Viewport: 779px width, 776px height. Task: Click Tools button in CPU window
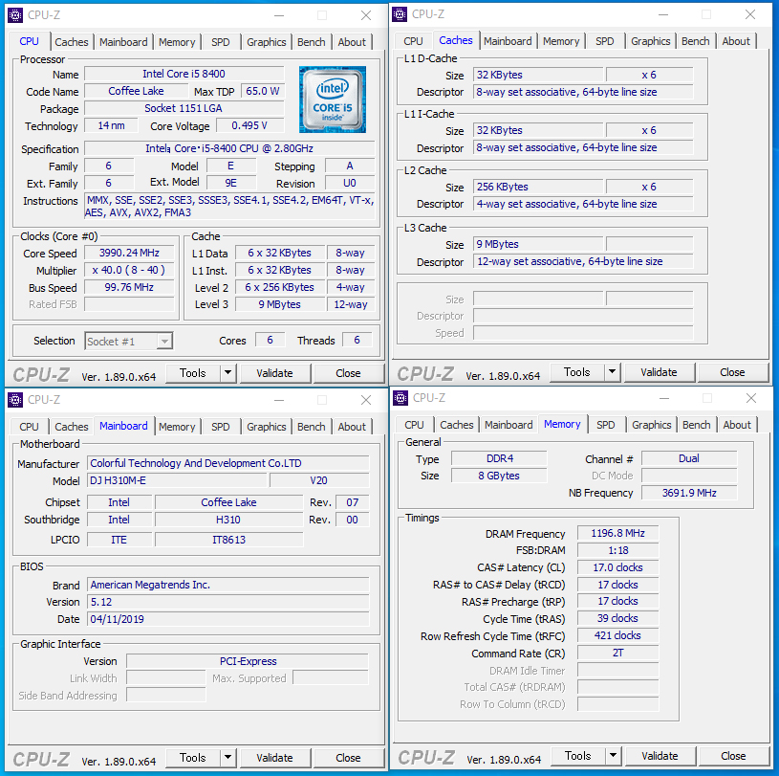193,372
